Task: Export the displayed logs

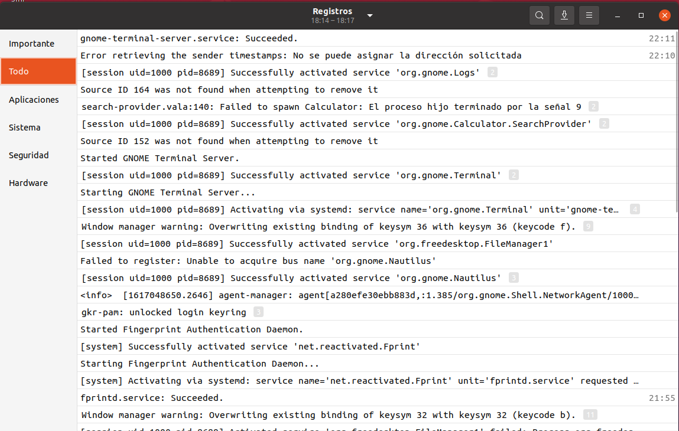Action: pyautogui.click(x=564, y=15)
